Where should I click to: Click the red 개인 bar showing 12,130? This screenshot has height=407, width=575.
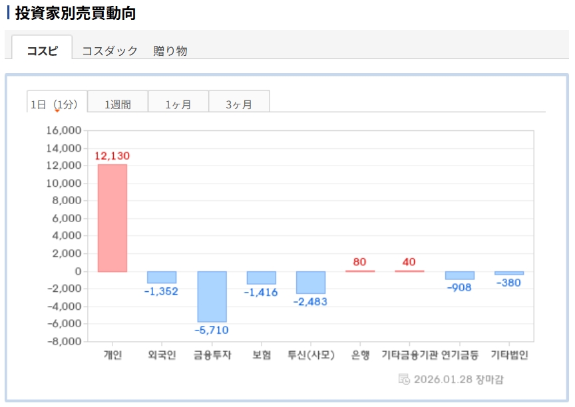[112, 218]
